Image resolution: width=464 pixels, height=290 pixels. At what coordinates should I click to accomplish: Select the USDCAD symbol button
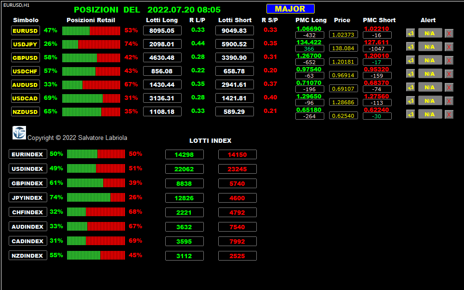pyautogui.click(x=26, y=98)
